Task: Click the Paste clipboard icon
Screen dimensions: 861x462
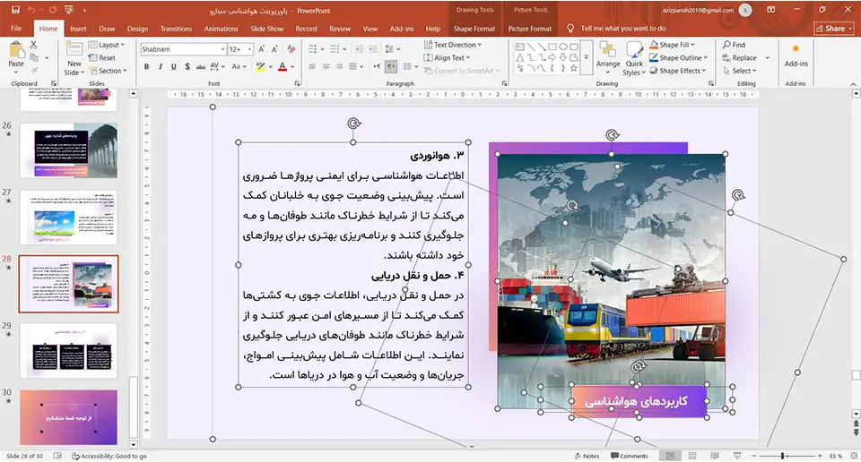Action: pos(16,50)
